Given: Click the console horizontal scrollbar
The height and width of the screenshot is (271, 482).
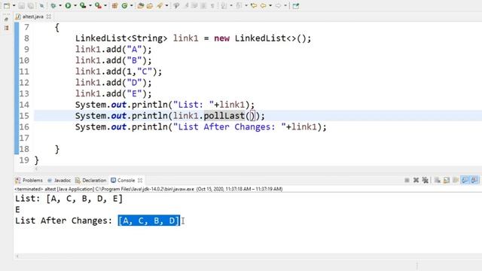Looking at the screenshot, I should pyautogui.click(x=248, y=256).
